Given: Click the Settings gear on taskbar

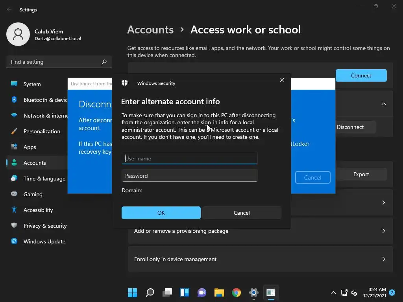Looking at the screenshot, I should (254, 293).
